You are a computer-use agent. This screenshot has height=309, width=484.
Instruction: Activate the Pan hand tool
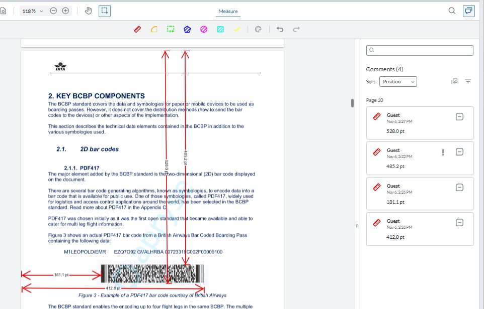(x=88, y=11)
